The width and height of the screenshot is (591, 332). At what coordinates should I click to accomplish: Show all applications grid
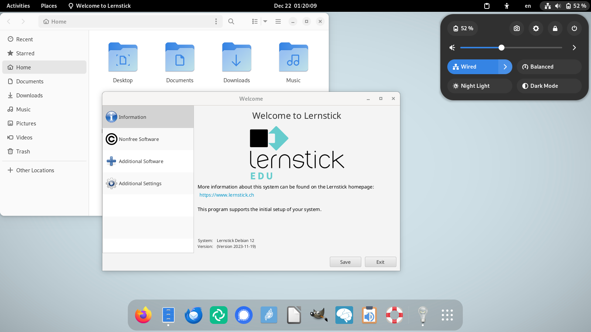(447, 315)
